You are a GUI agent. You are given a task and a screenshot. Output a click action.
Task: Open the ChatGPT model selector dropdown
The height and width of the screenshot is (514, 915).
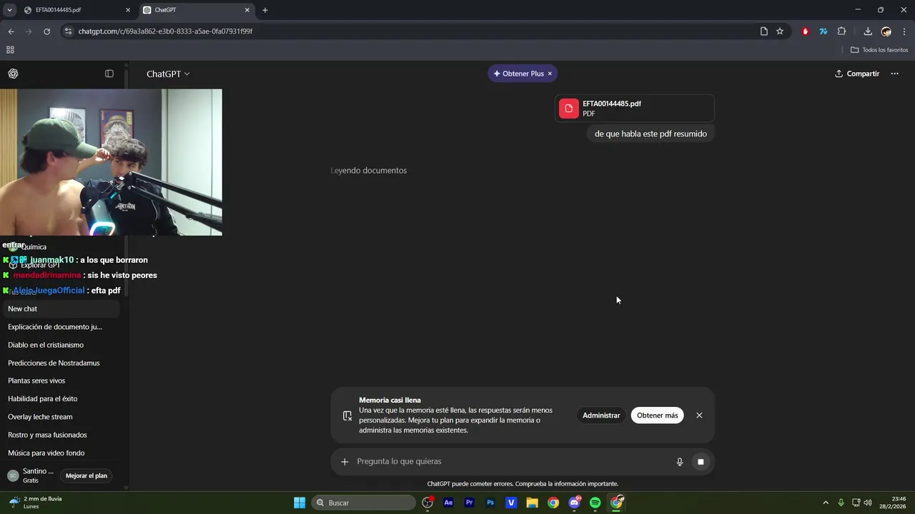168,74
